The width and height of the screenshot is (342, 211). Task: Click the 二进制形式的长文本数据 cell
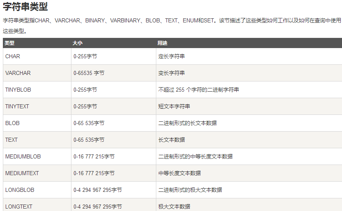pyautogui.click(x=249, y=123)
